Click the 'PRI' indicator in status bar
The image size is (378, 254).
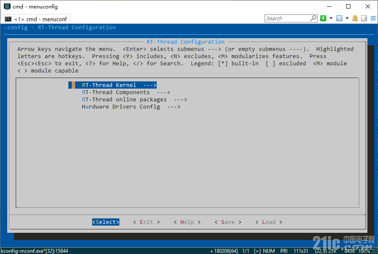tap(284, 251)
